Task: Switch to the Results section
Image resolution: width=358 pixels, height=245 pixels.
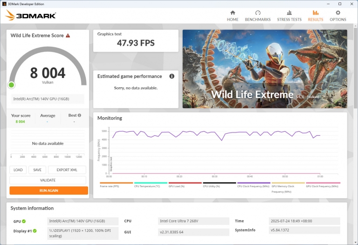Action: (x=315, y=16)
